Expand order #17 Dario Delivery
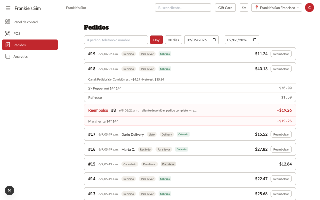The width and height of the screenshot is (320, 200). 190,134
